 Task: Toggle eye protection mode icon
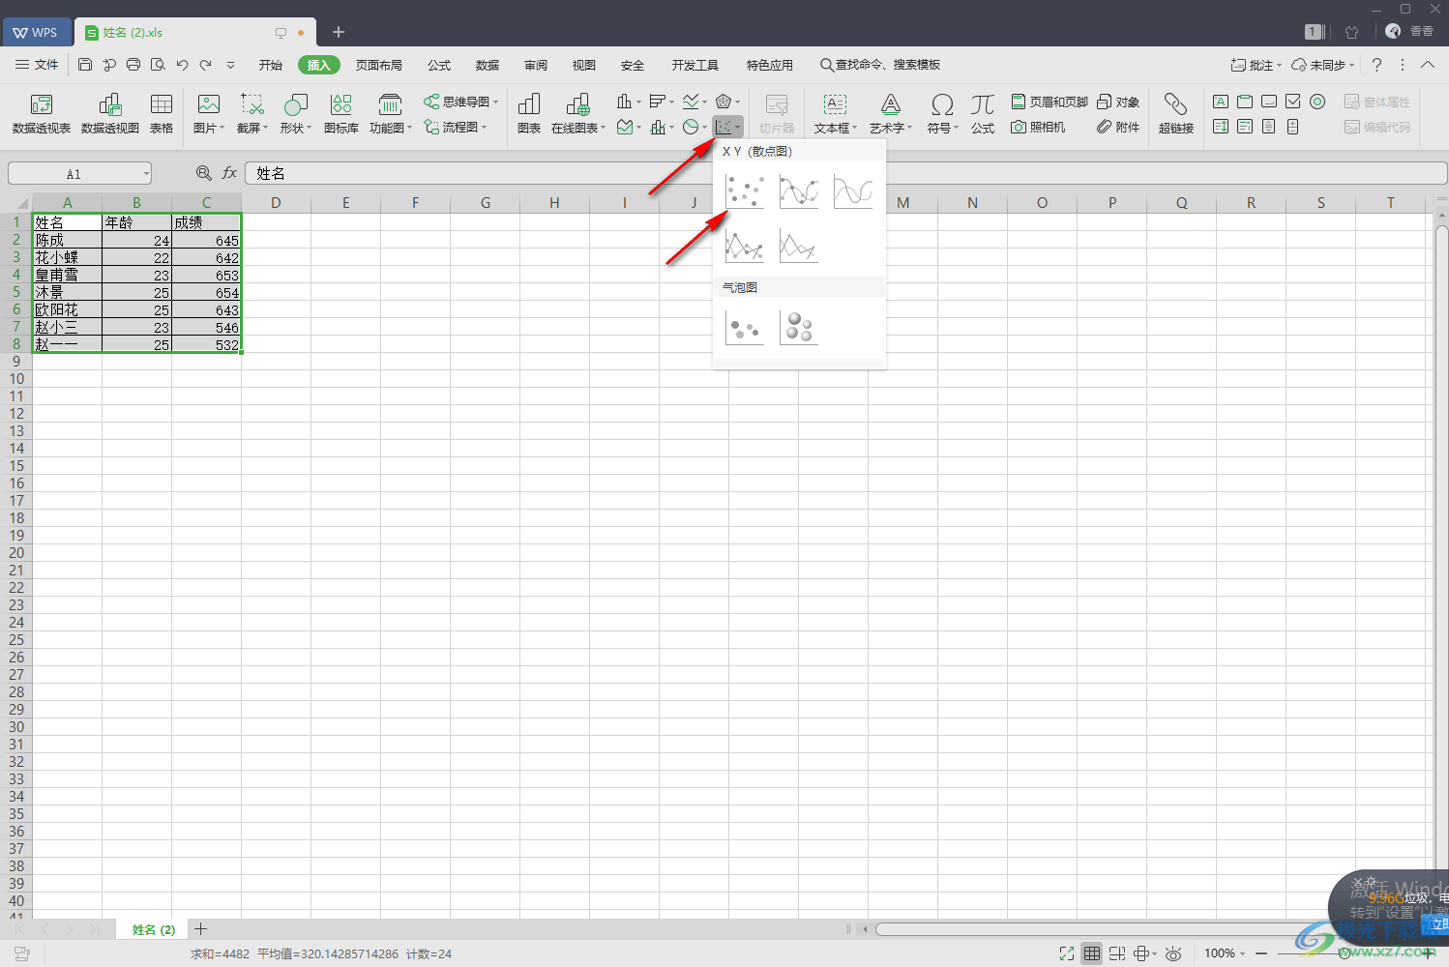(1173, 953)
